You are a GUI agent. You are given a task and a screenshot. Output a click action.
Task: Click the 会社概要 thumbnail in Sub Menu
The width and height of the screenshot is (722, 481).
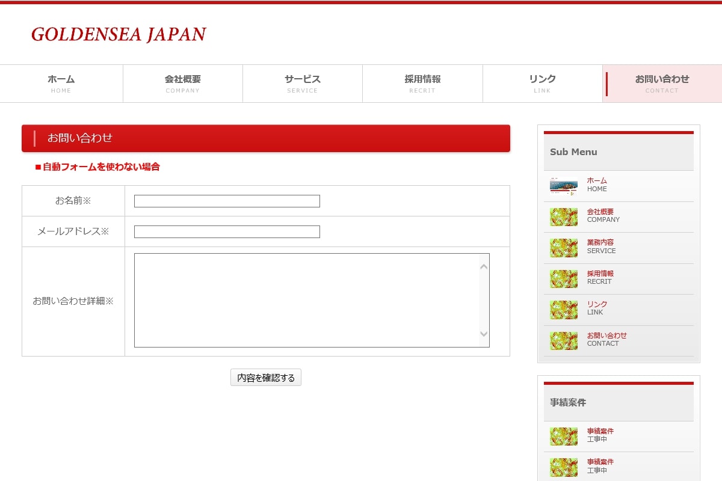point(563,217)
